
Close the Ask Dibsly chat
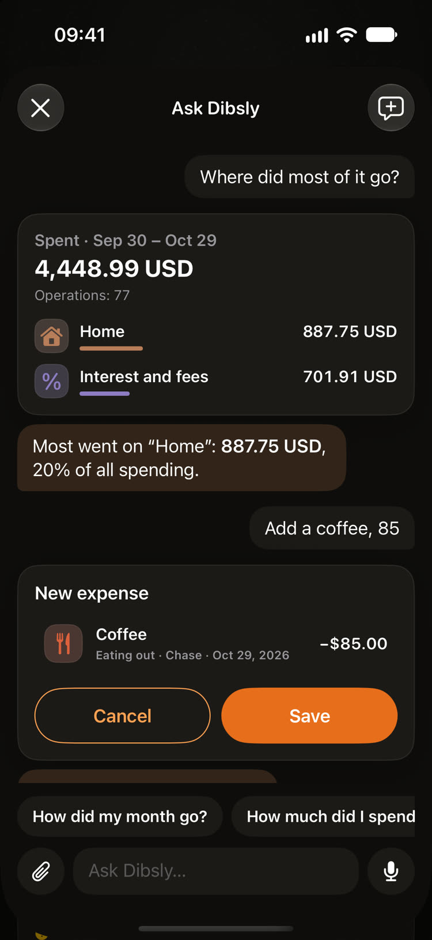(x=40, y=108)
